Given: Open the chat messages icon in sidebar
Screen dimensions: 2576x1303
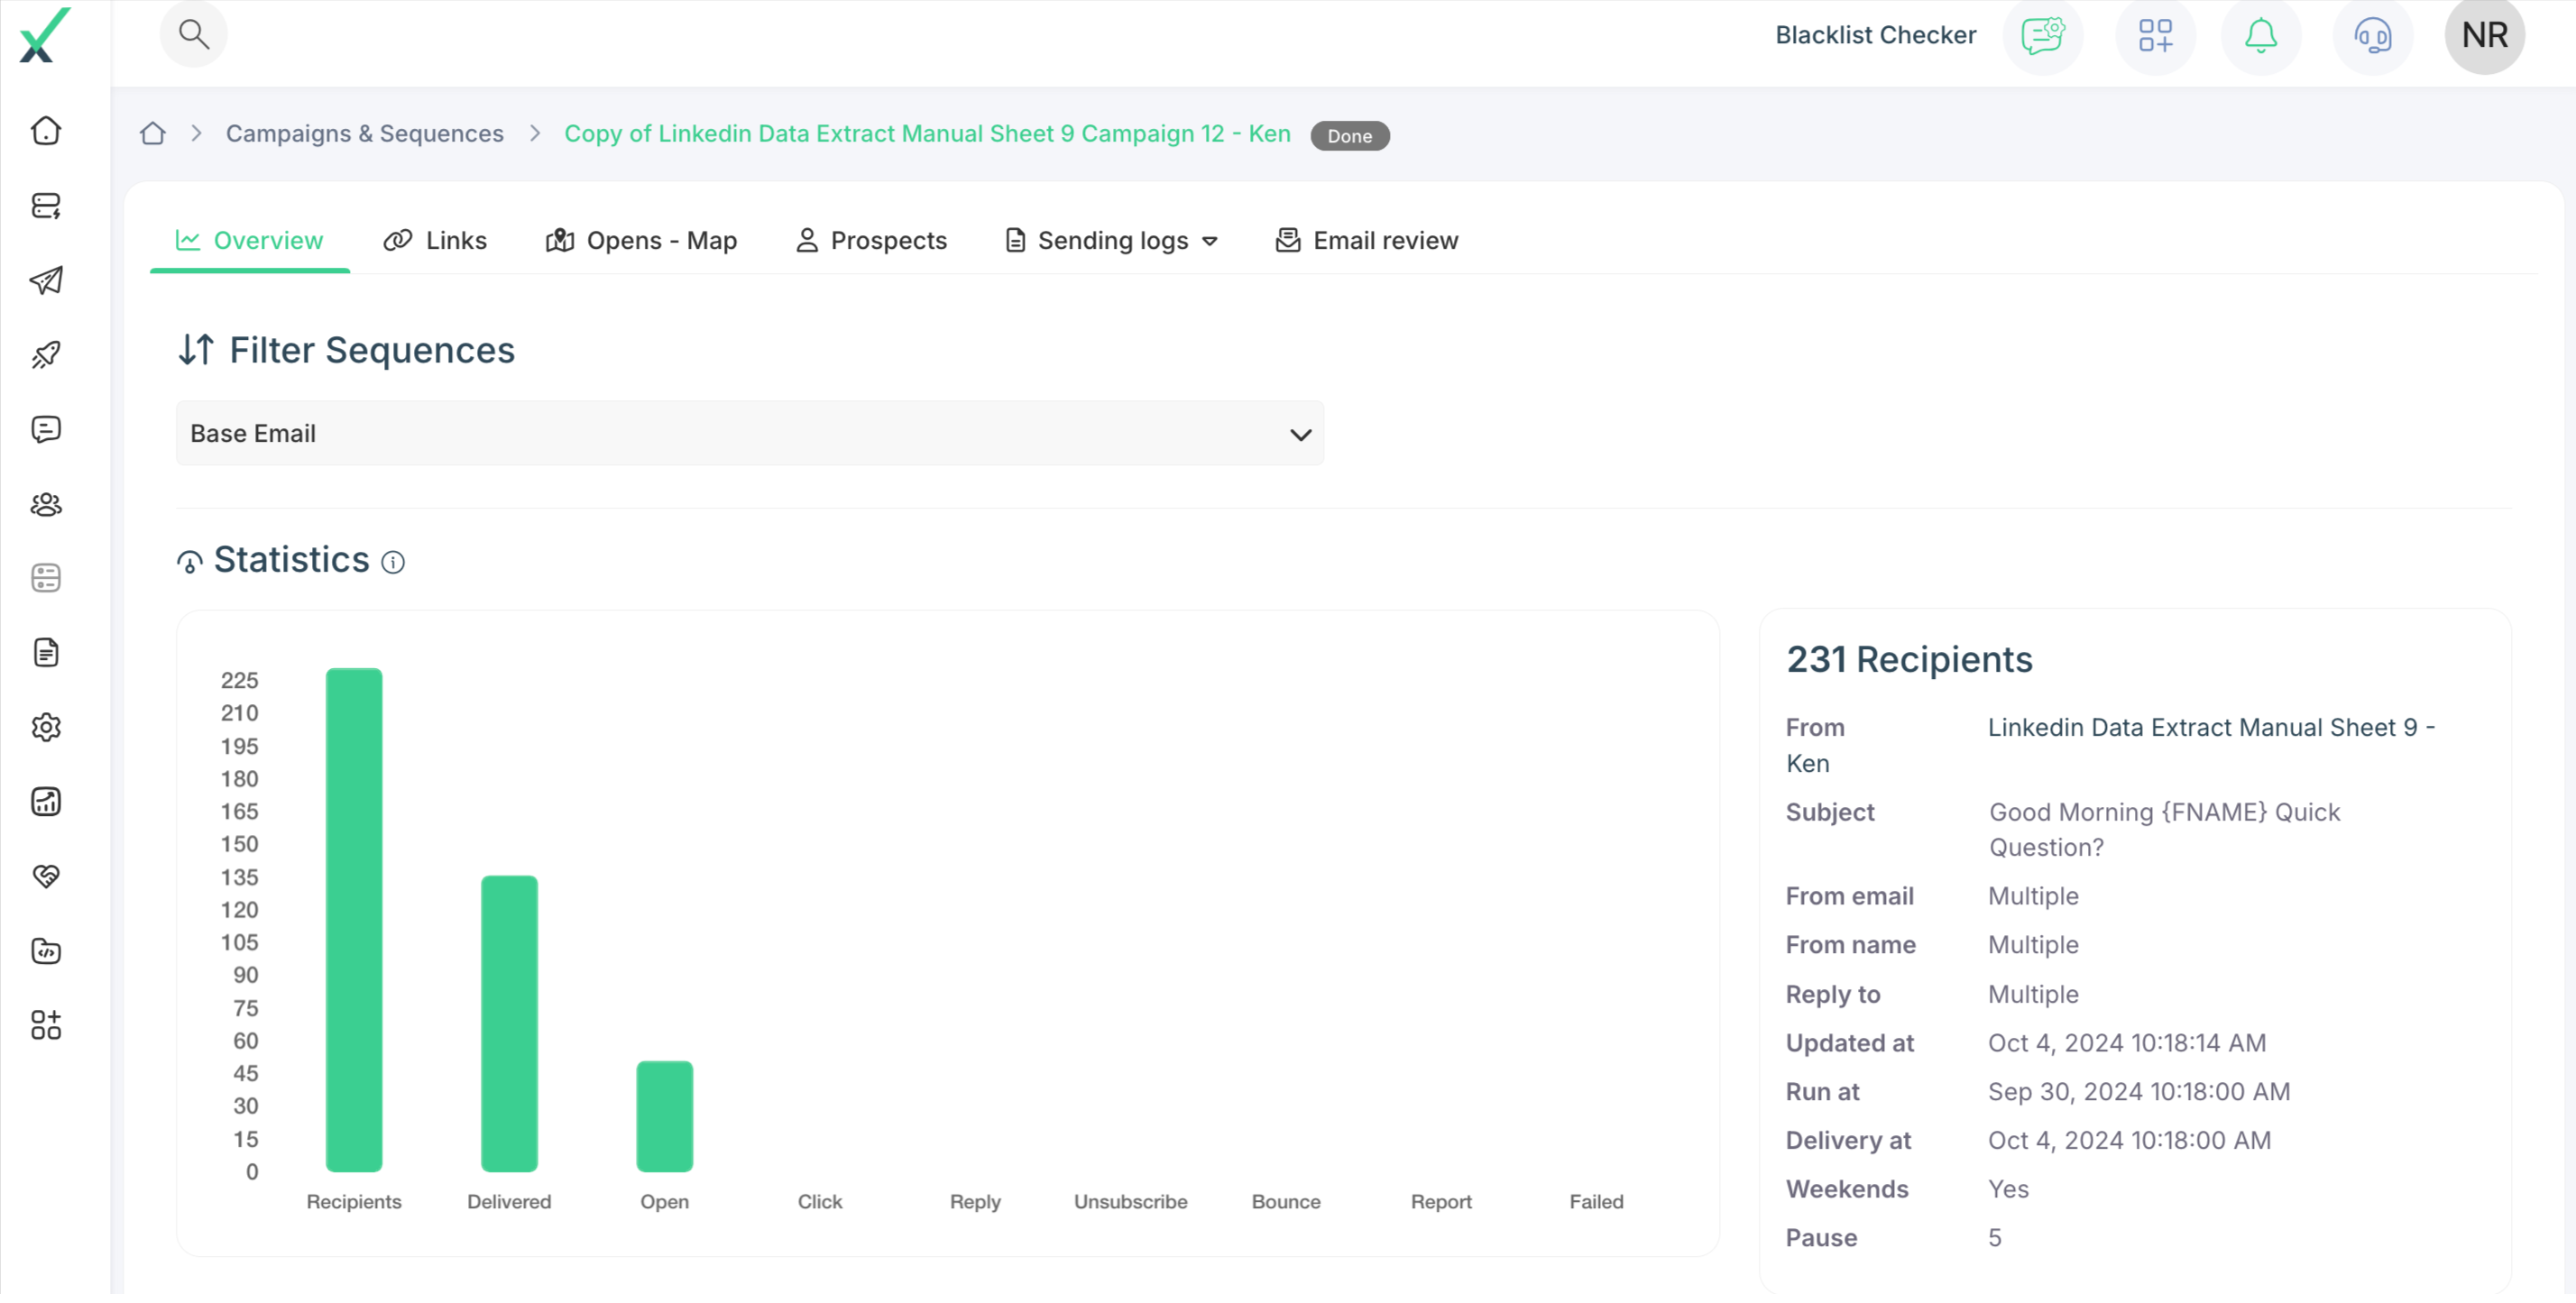Looking at the screenshot, I should point(46,430).
